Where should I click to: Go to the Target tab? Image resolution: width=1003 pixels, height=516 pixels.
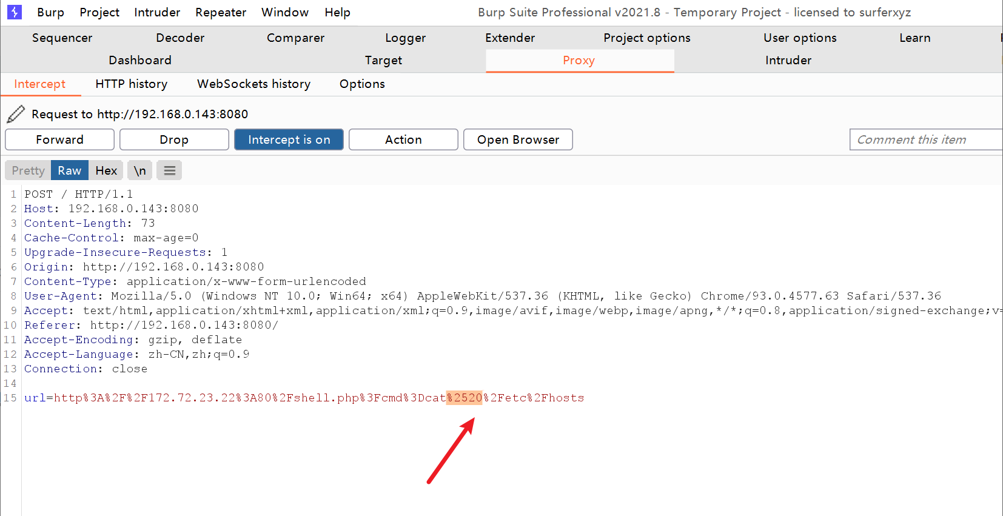(383, 60)
